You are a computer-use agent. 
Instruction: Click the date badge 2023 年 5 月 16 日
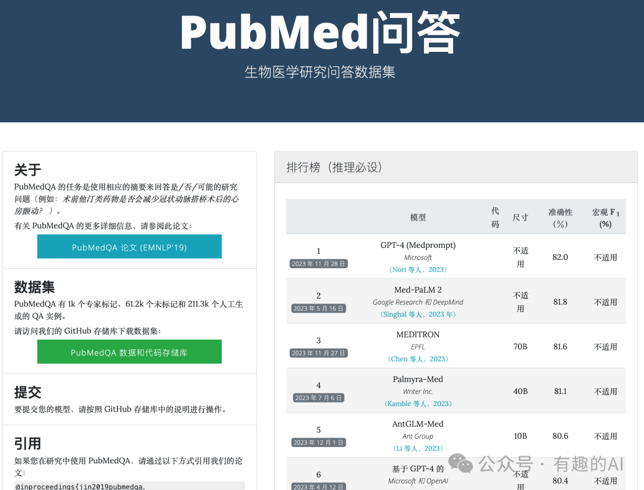coord(318,308)
